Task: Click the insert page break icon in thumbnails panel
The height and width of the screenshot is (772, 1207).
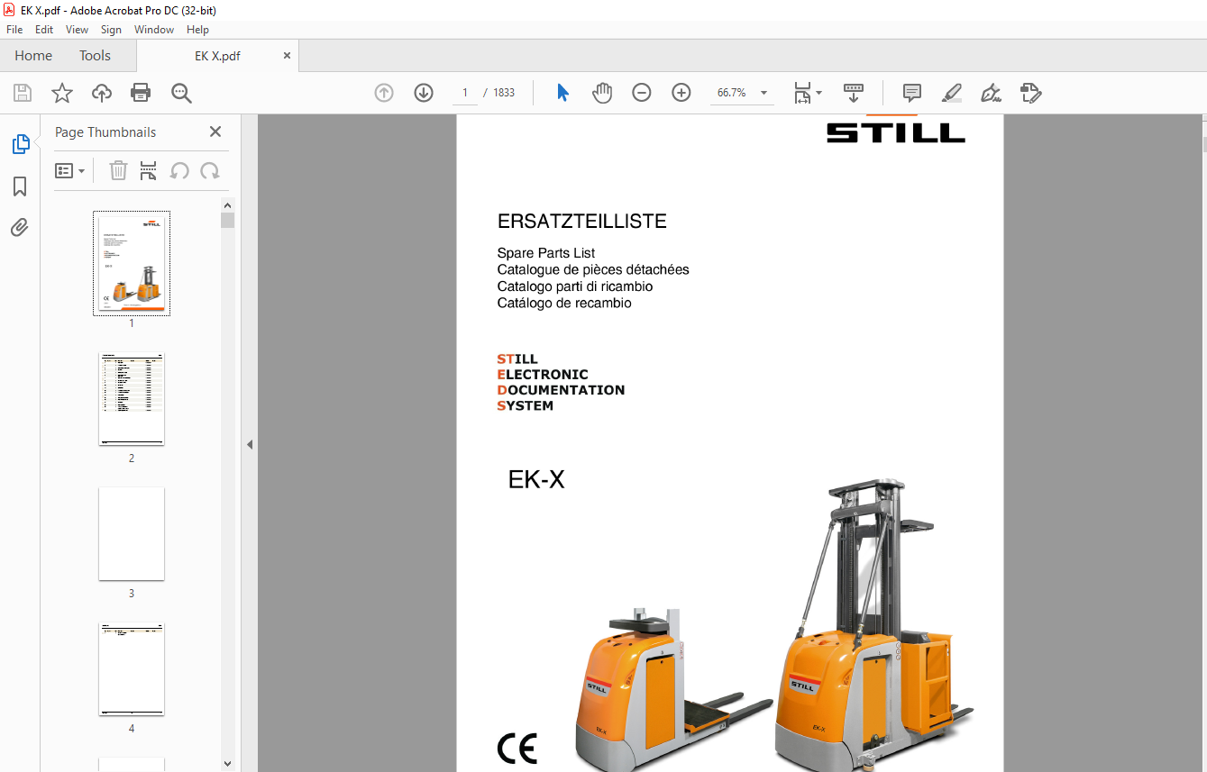Action: (x=149, y=170)
